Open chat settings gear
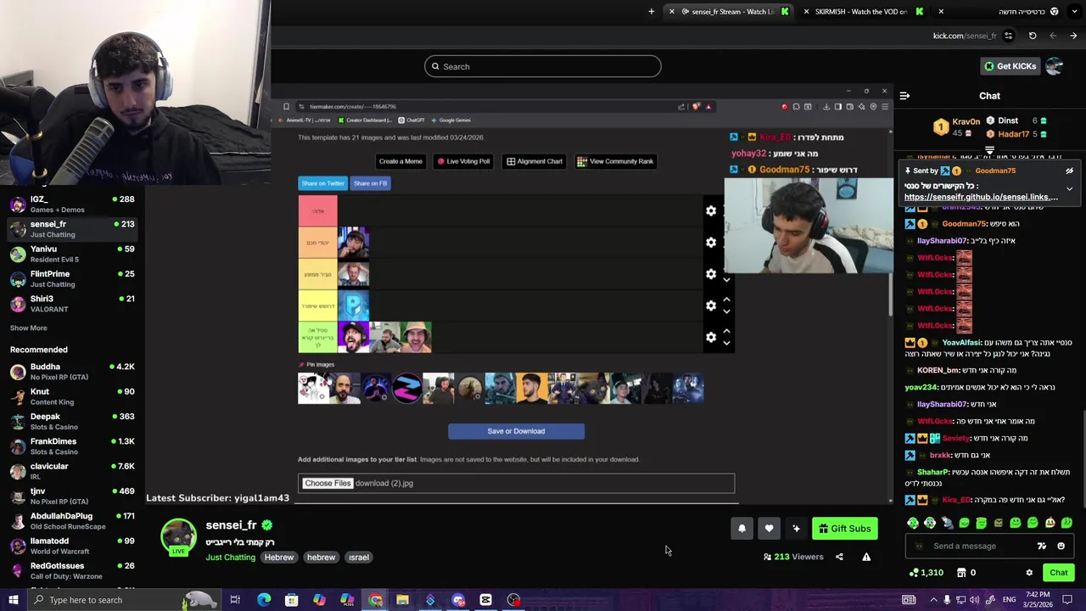1086x611 pixels. coord(1029,573)
